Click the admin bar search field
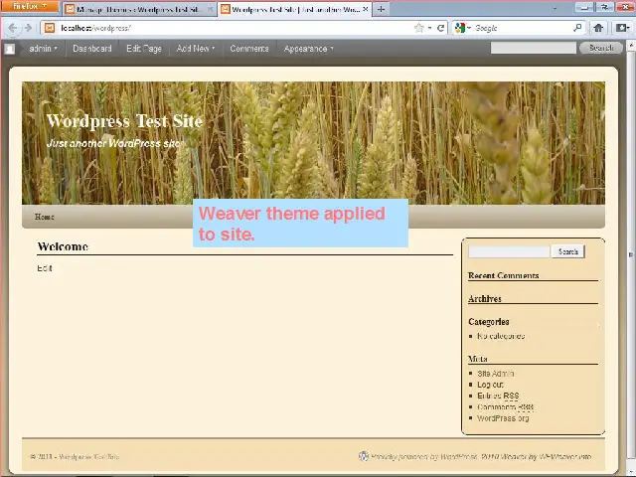 [533, 48]
